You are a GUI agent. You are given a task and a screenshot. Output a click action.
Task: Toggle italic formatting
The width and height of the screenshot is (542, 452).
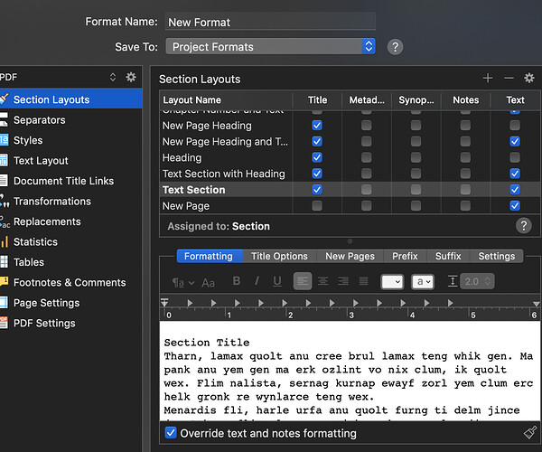(257, 281)
